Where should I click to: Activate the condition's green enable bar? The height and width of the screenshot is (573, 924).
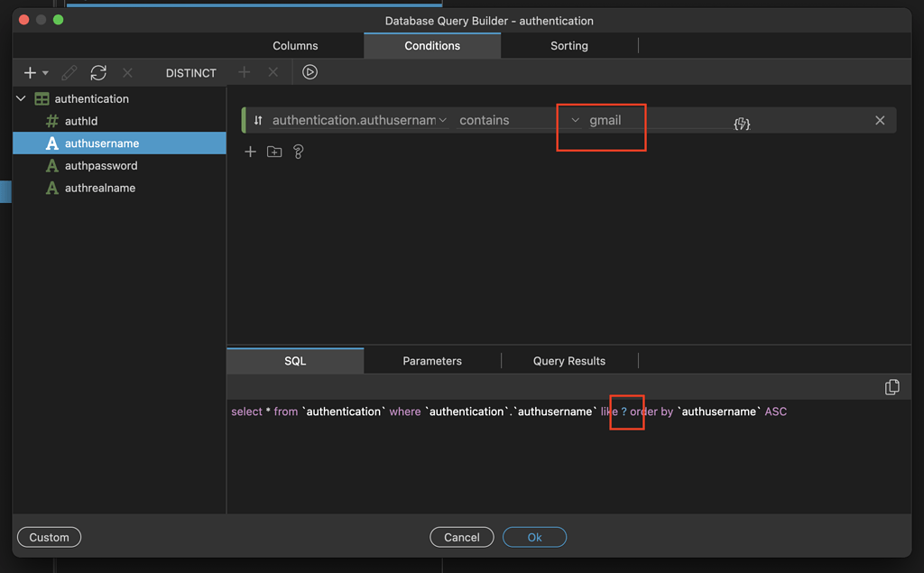click(243, 119)
